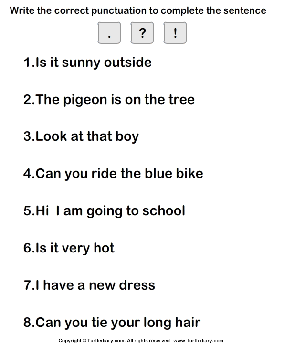Click the word 'Hi' in sentence 5
This screenshot has width=284, height=346.
coord(42,211)
